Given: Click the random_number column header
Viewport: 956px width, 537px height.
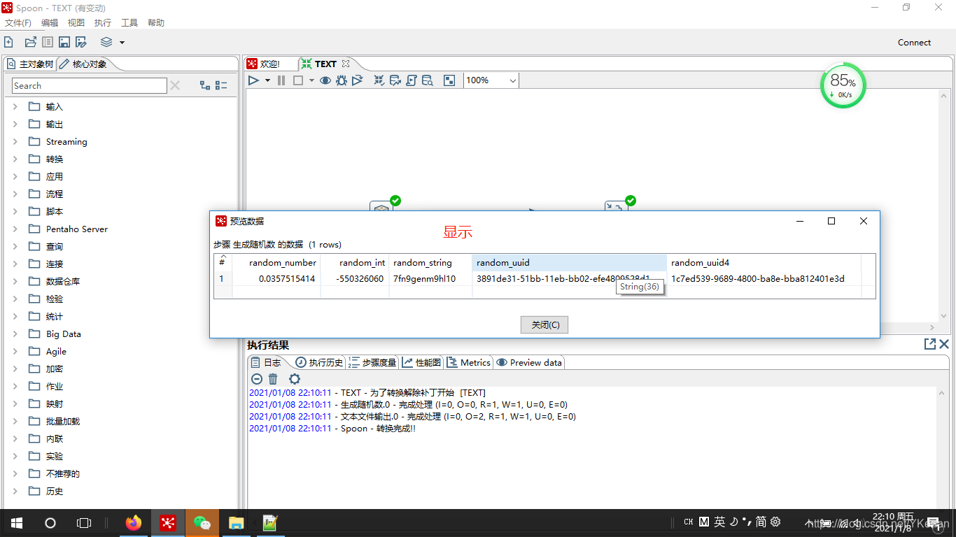Looking at the screenshot, I should point(276,263).
